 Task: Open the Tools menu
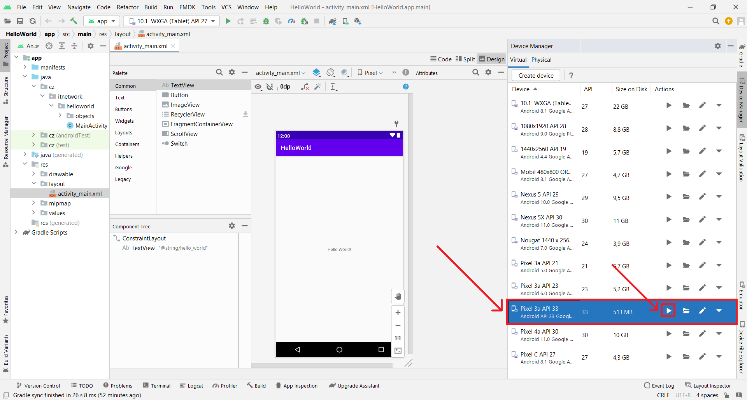pyautogui.click(x=208, y=7)
